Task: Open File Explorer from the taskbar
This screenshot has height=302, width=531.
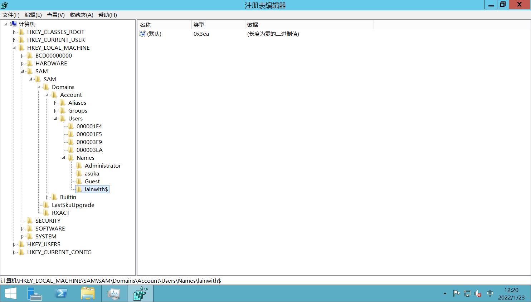Action: tap(88, 293)
